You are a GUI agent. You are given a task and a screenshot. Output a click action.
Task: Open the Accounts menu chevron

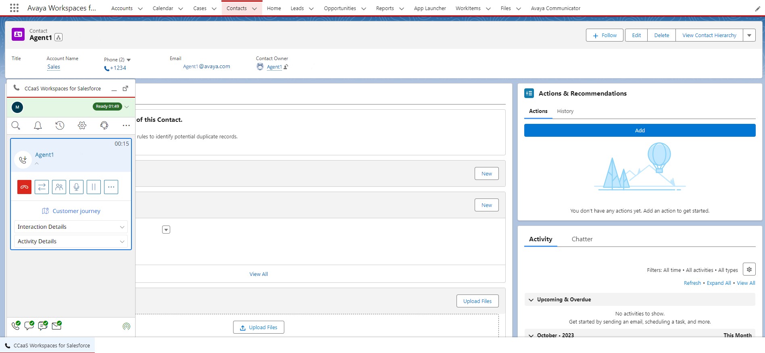tap(140, 8)
